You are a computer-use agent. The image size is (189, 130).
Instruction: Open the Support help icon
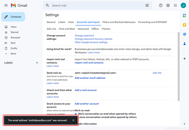[x=161, y=5]
